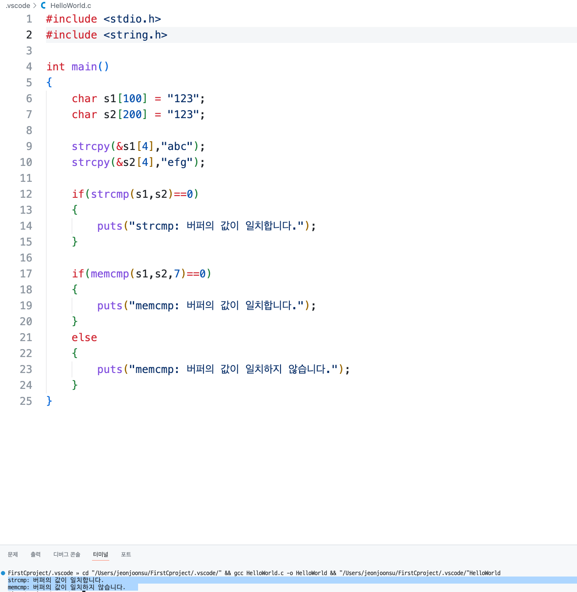577x592 pixels.
Task: Click the closing brace on line 15
Action: [x=75, y=242]
